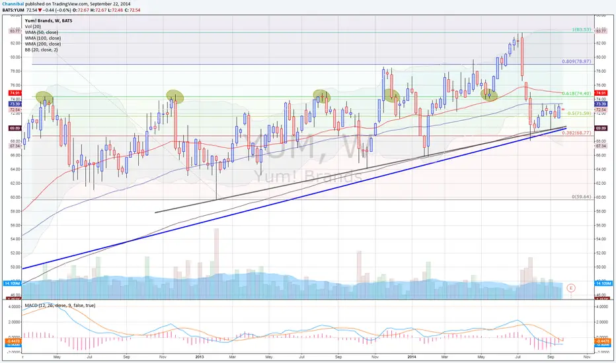The height and width of the screenshot is (363, 616).
Task: Open the Channibal author link
Action: [x=12, y=4]
